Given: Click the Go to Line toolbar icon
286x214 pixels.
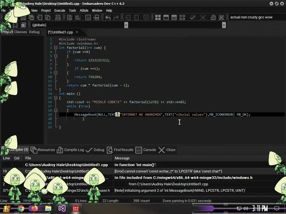Looking at the screenshot, I should tap(96, 18).
